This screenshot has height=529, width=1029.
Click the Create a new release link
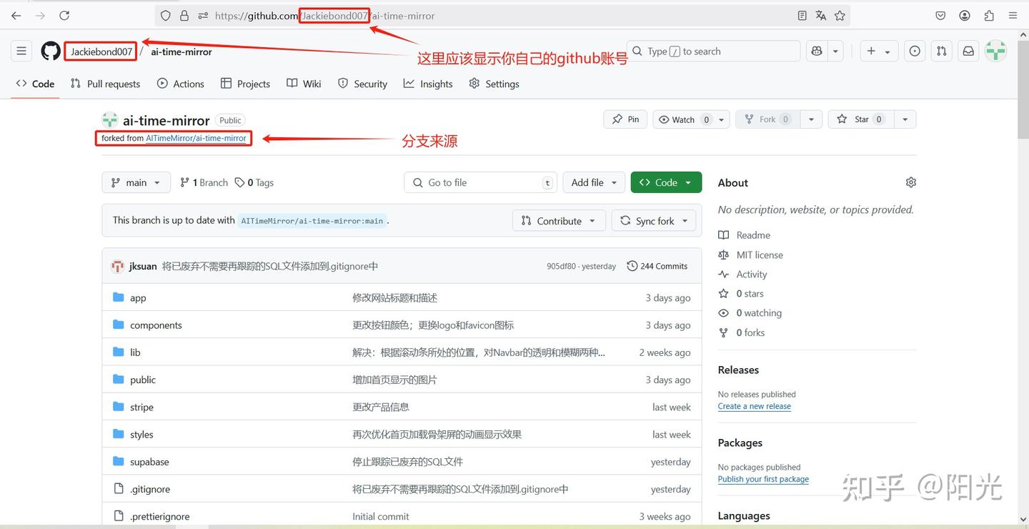(x=754, y=405)
